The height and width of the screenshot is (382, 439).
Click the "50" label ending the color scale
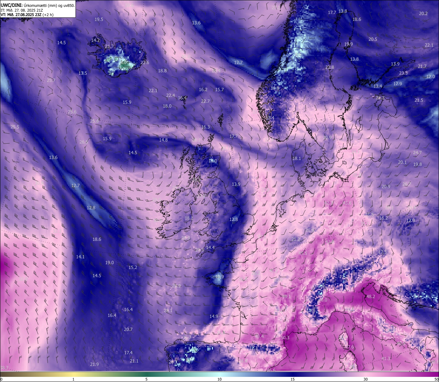point(436,379)
